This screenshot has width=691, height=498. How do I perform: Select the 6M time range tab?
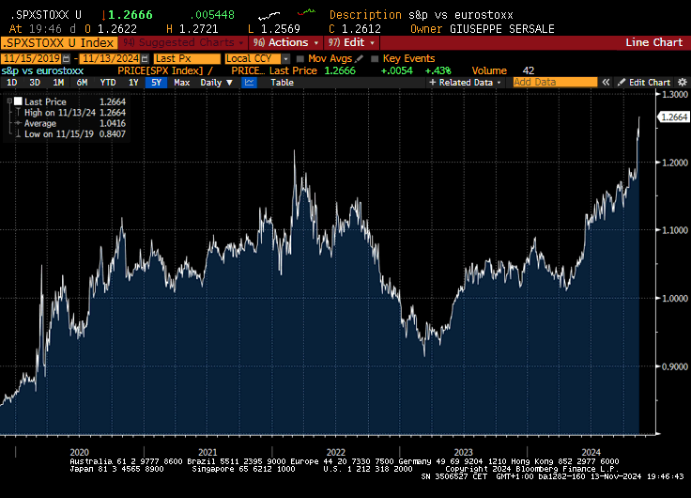[82, 83]
